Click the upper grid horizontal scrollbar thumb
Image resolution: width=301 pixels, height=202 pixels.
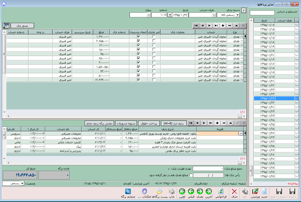pos(240,116)
